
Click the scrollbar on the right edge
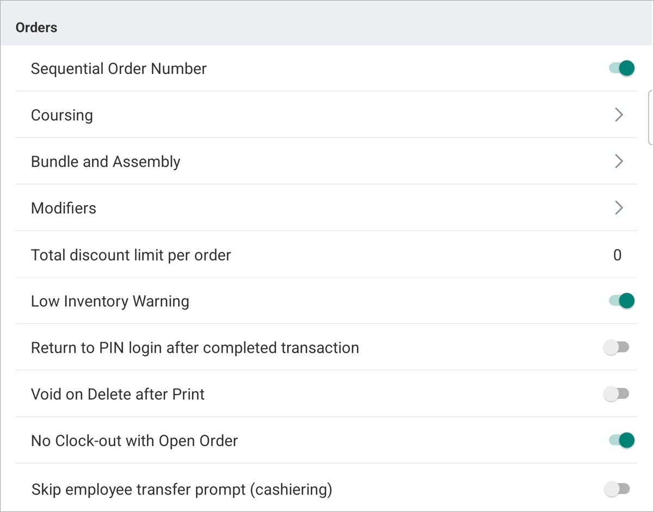point(651,117)
